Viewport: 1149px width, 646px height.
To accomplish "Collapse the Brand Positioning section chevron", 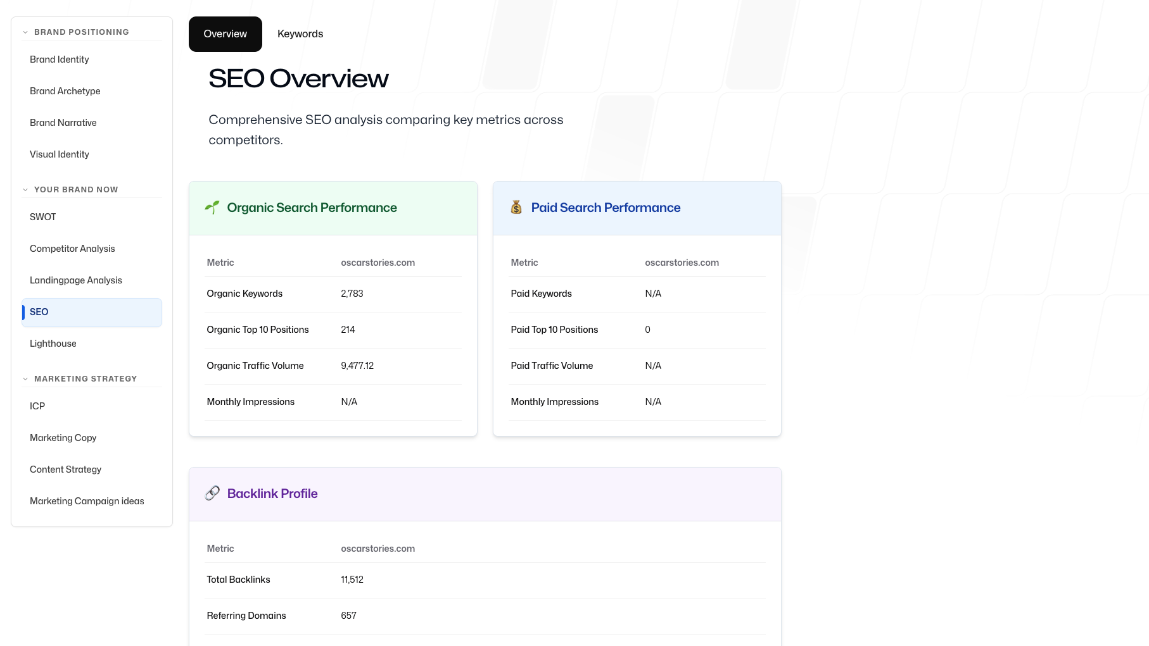I will 25,32.
